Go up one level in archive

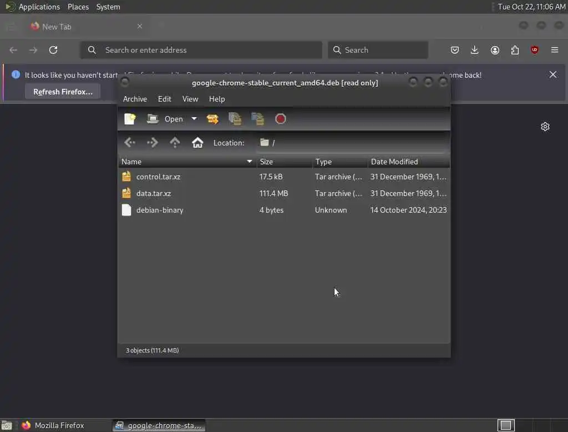coord(175,143)
